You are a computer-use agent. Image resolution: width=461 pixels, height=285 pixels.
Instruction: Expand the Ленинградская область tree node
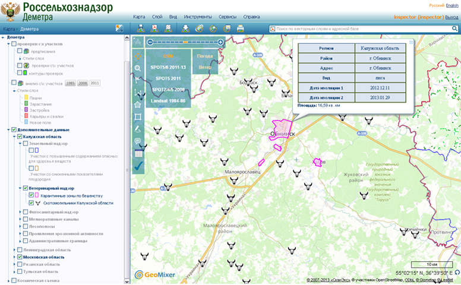coord(14,250)
